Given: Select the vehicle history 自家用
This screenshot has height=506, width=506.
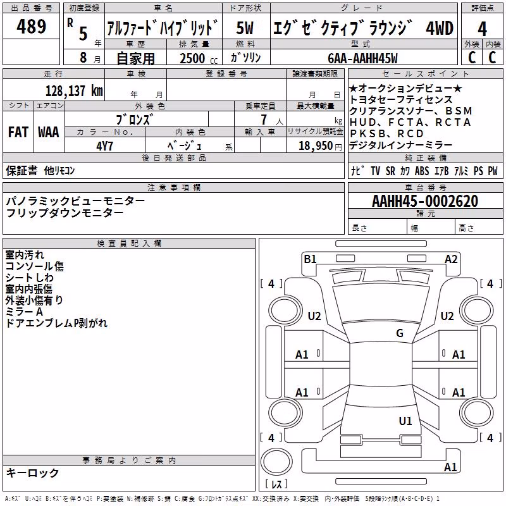Looking at the screenshot, I should click(135, 58).
